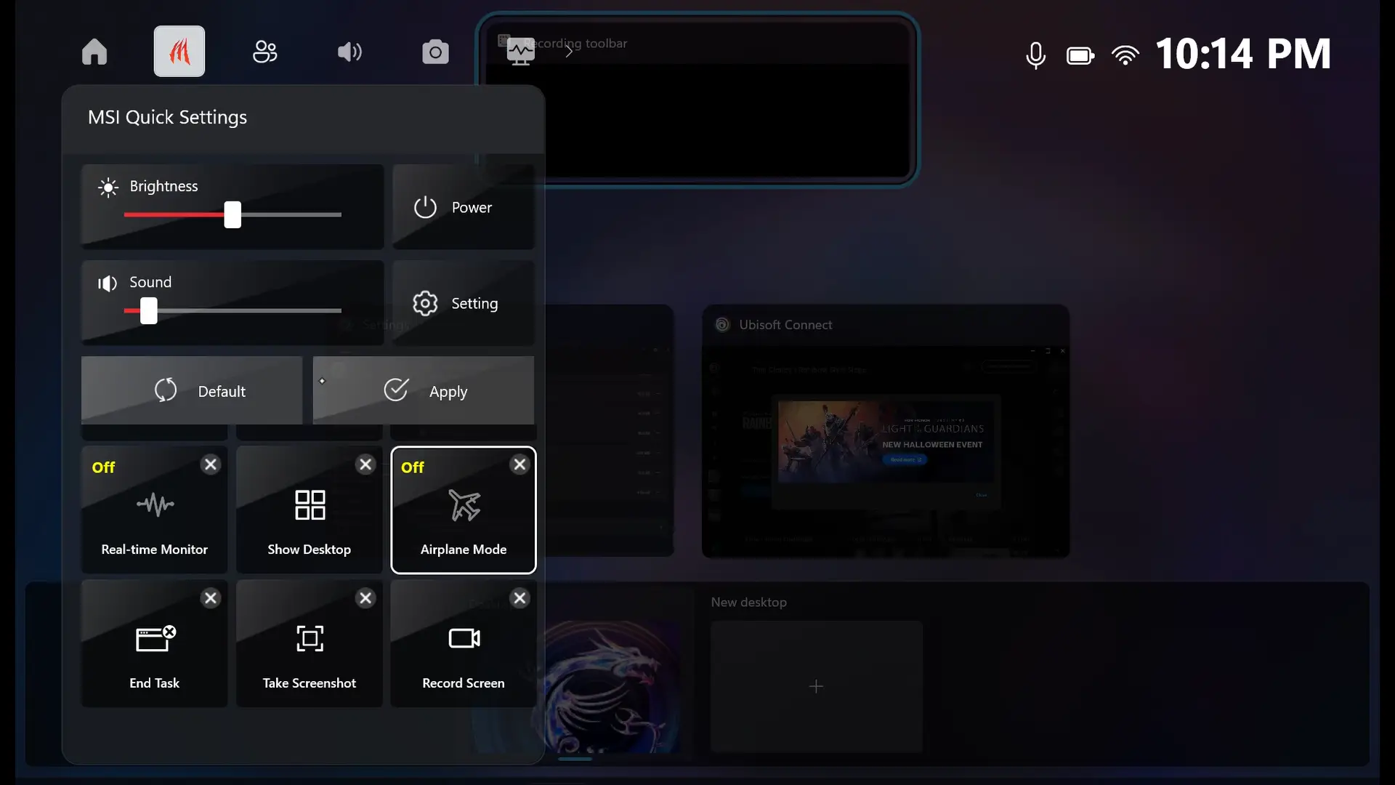This screenshot has width=1395, height=785.
Task: Open the camera capture tab
Action: [435, 52]
